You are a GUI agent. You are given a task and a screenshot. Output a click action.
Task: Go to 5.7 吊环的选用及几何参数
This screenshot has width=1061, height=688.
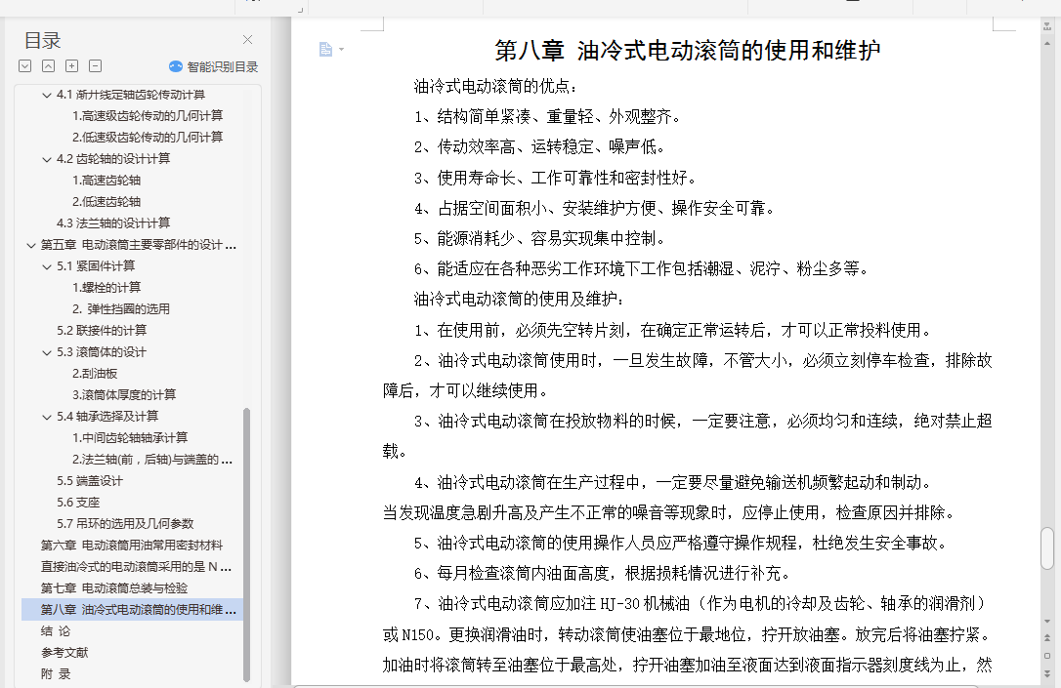pos(125,524)
